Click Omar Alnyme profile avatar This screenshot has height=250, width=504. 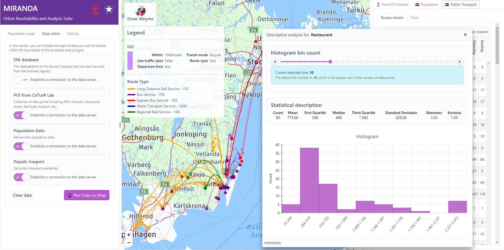point(140,11)
